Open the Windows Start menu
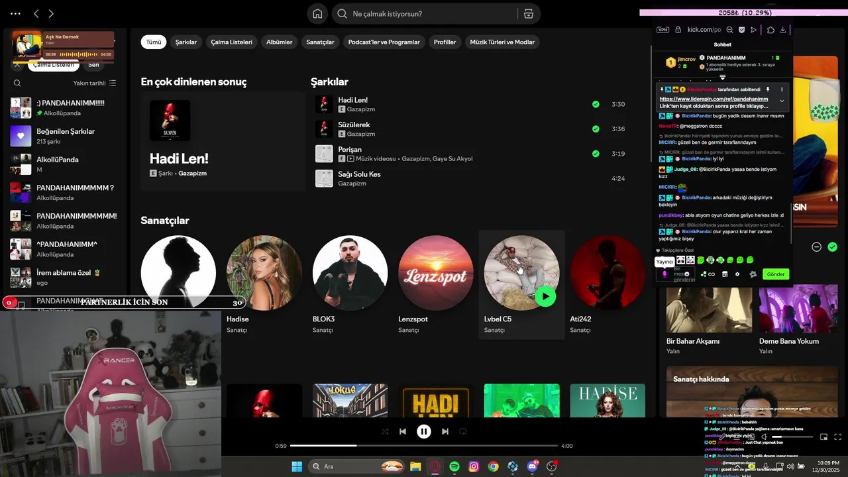The width and height of the screenshot is (848, 477). click(x=297, y=466)
